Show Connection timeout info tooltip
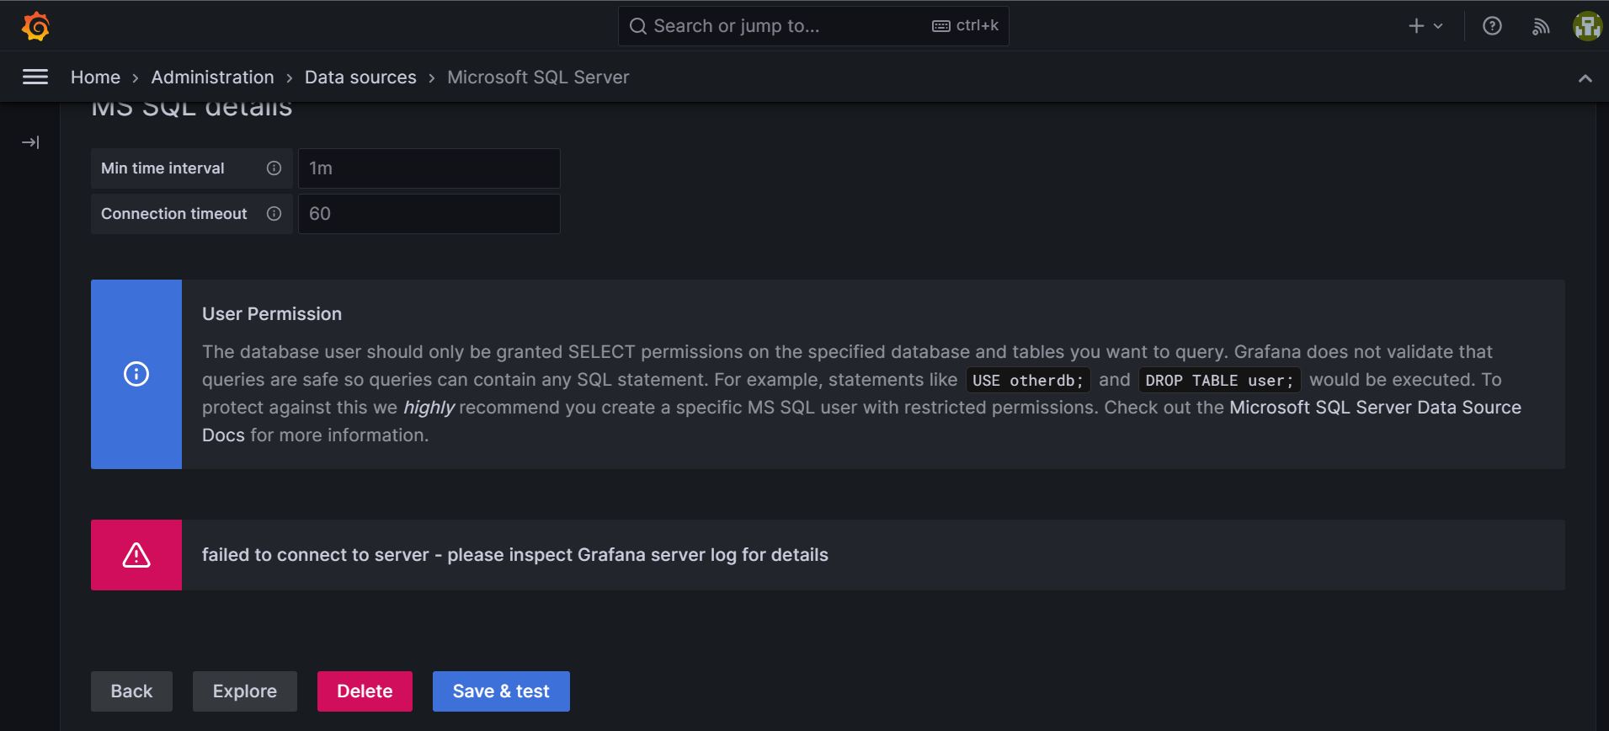 (x=274, y=214)
